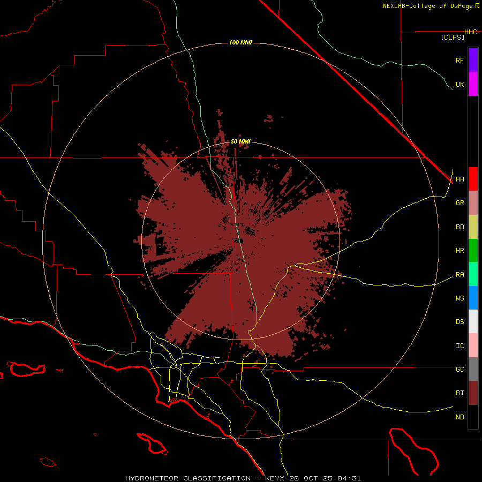Click the UK magenta legend swatch
Image resolution: width=482 pixels, height=482 pixels.
point(473,84)
